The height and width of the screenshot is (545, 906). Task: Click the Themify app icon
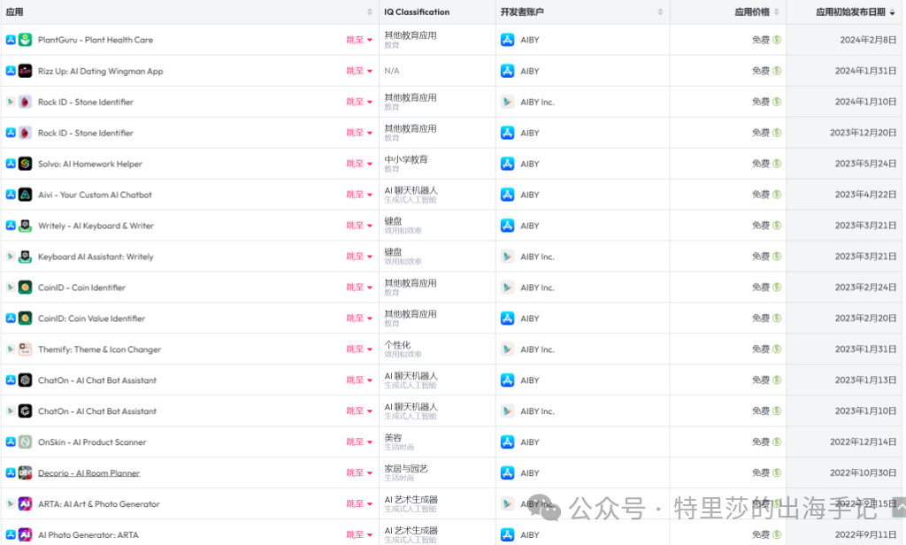point(25,349)
